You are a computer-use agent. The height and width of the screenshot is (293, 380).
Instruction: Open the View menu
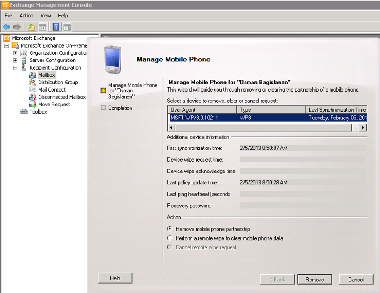point(46,16)
